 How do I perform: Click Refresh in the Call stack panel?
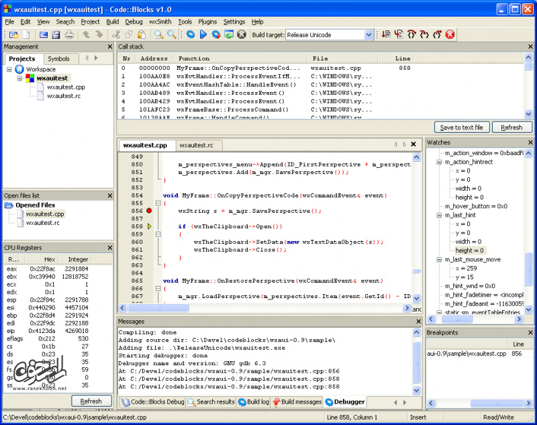click(x=511, y=128)
